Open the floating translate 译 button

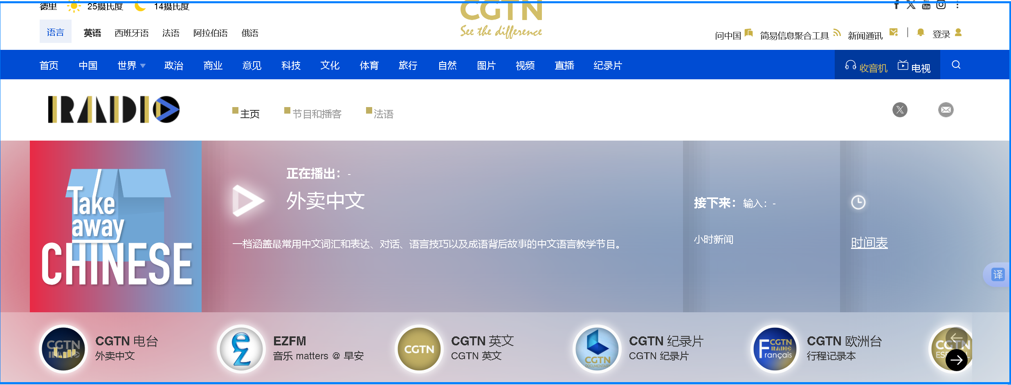click(x=998, y=275)
